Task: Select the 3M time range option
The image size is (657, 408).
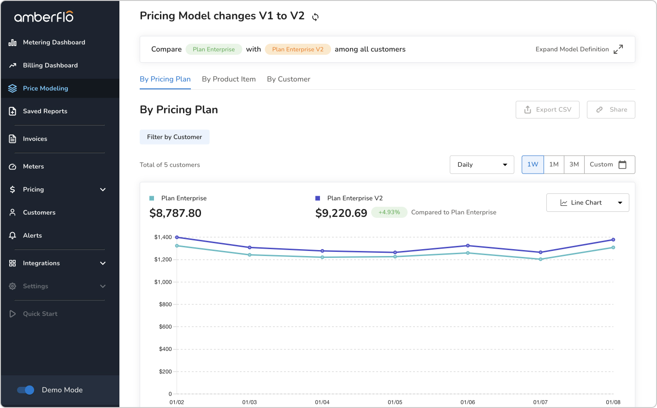Action: coord(574,164)
